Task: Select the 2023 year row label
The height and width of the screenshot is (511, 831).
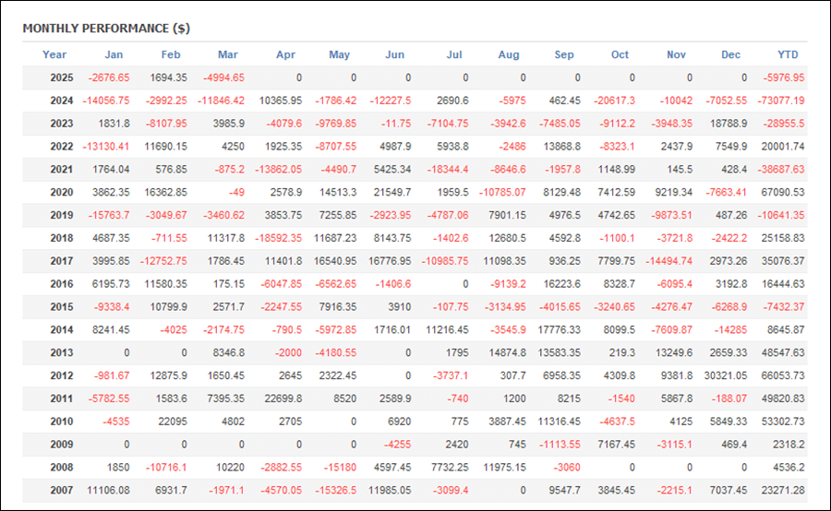Action: point(62,124)
